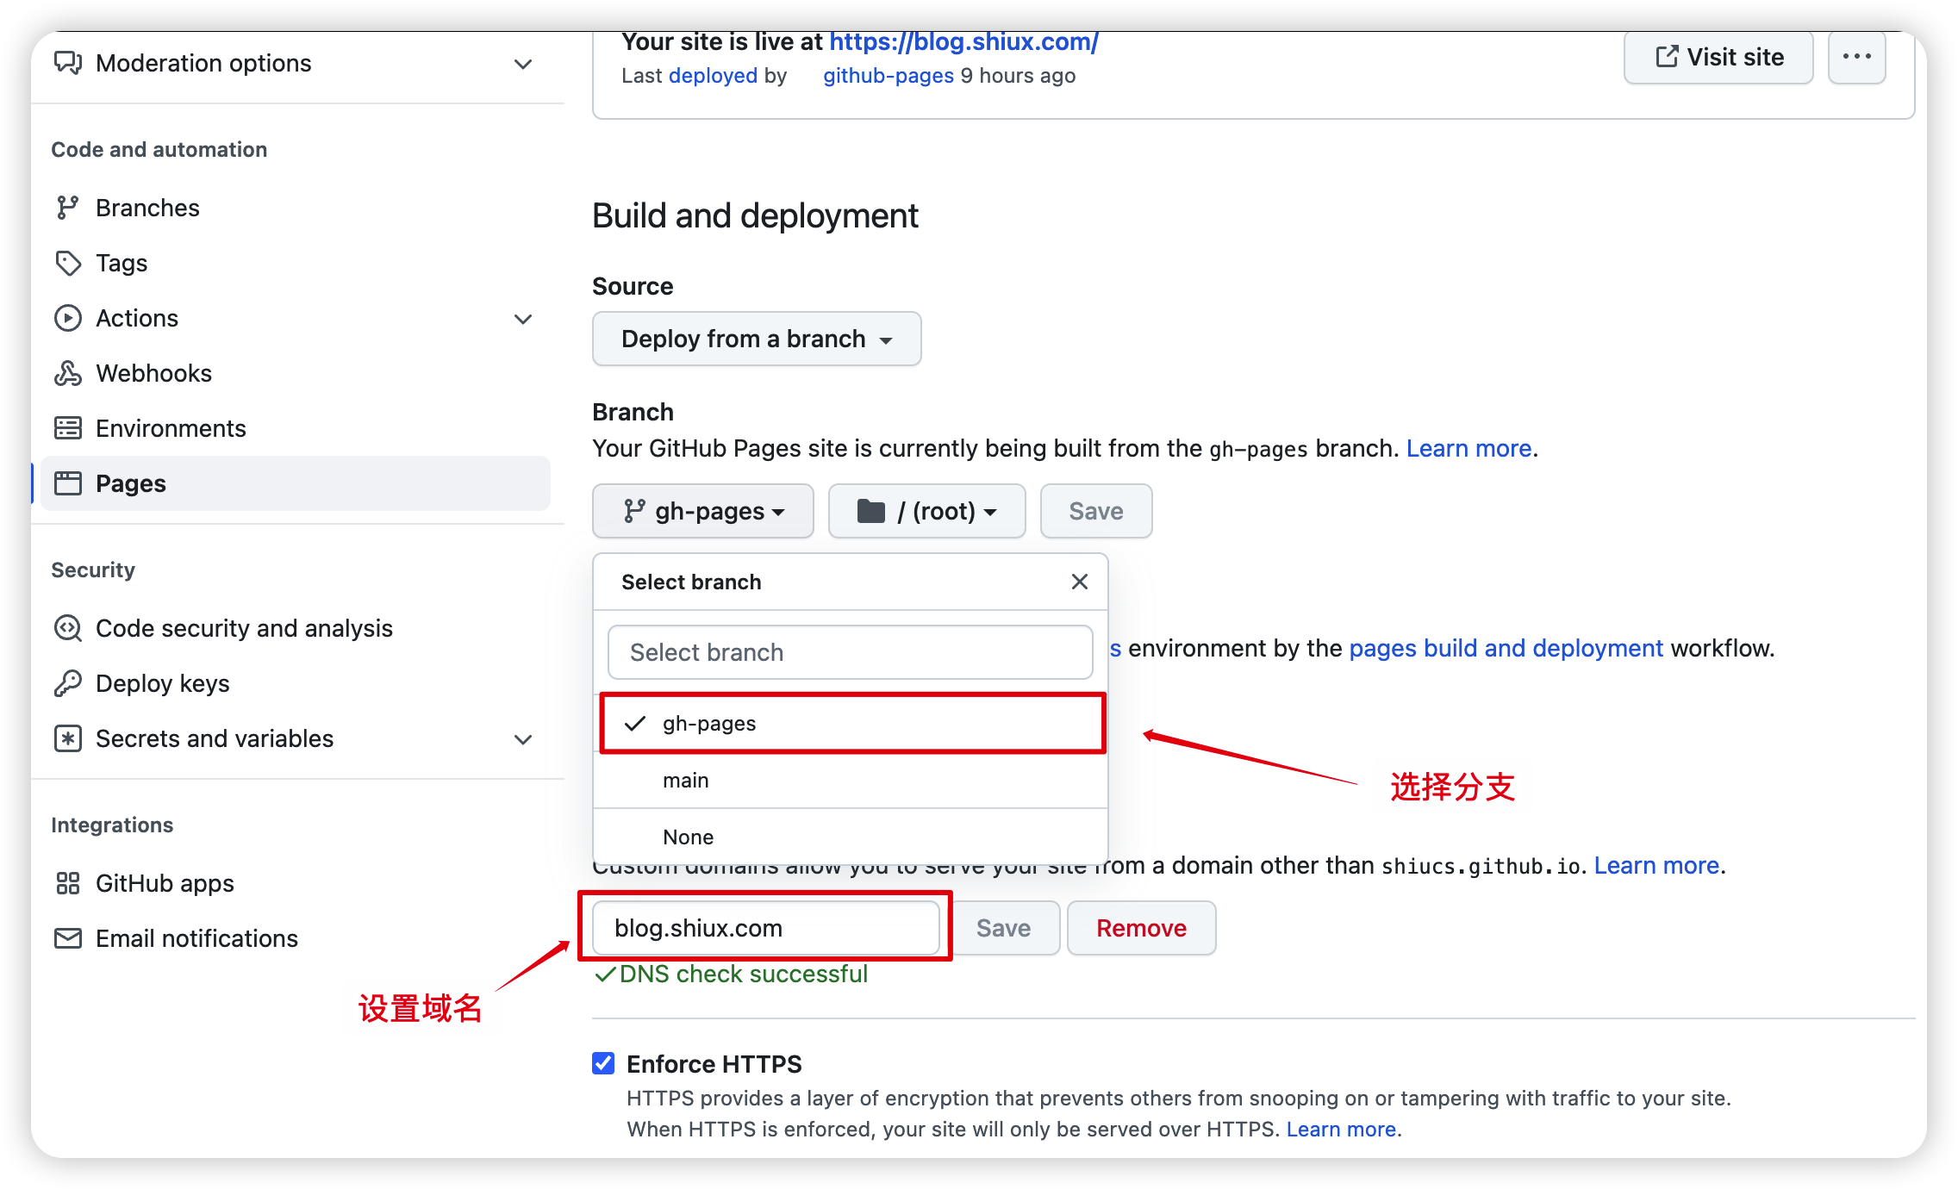Image resolution: width=1958 pixels, height=1189 pixels.
Task: Expand Secrets and variables chevron
Action: 522,739
